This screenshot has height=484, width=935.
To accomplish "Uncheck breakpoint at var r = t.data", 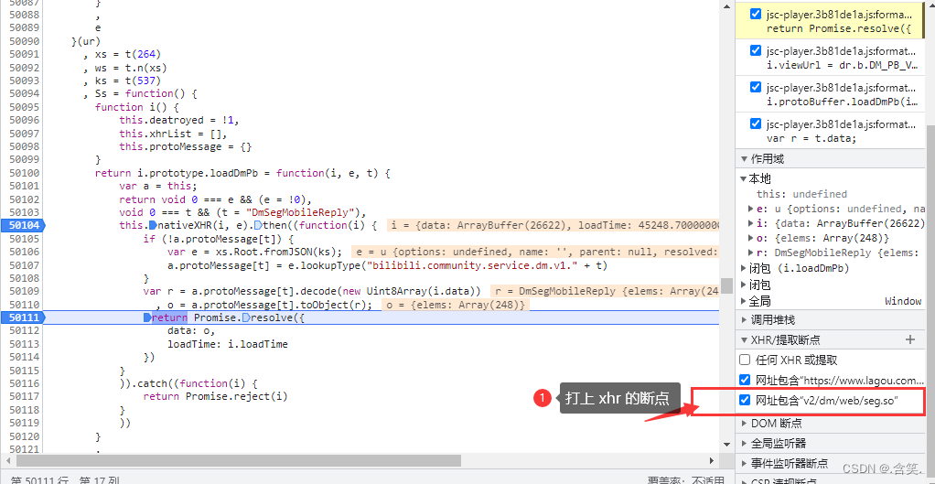I will pyautogui.click(x=756, y=124).
